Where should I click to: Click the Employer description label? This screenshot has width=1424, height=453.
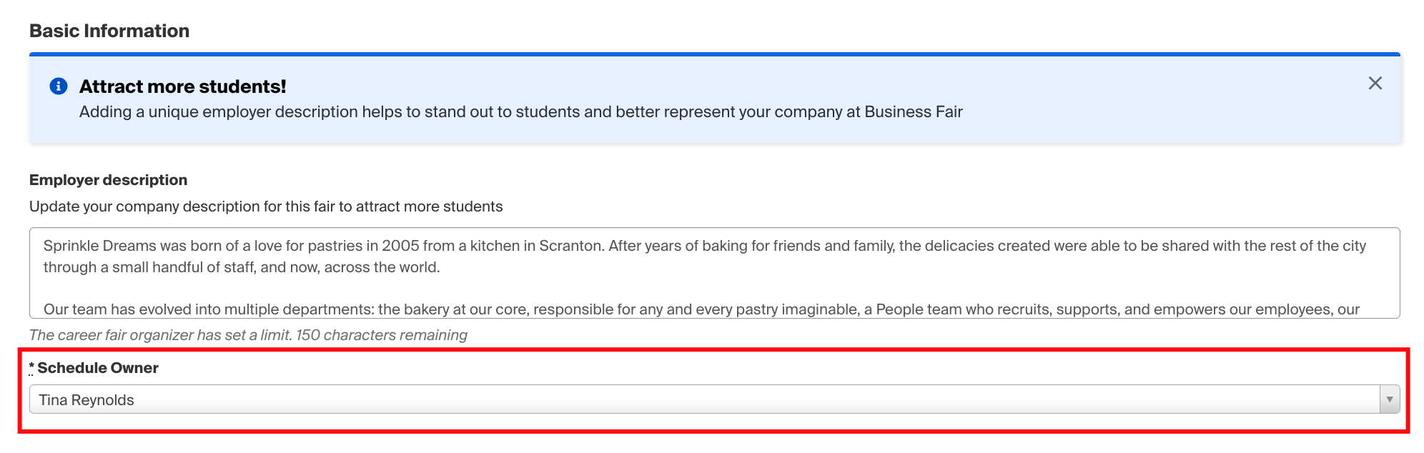(x=108, y=180)
